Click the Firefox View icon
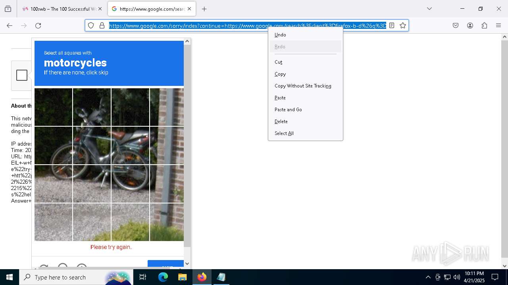 pyautogui.click(x=8, y=9)
